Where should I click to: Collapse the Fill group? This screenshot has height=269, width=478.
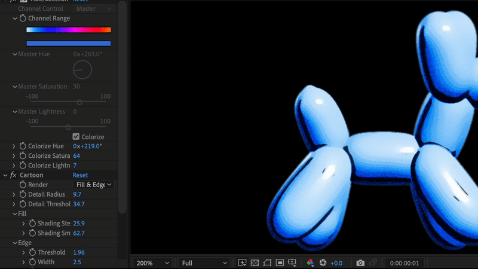pyautogui.click(x=14, y=214)
